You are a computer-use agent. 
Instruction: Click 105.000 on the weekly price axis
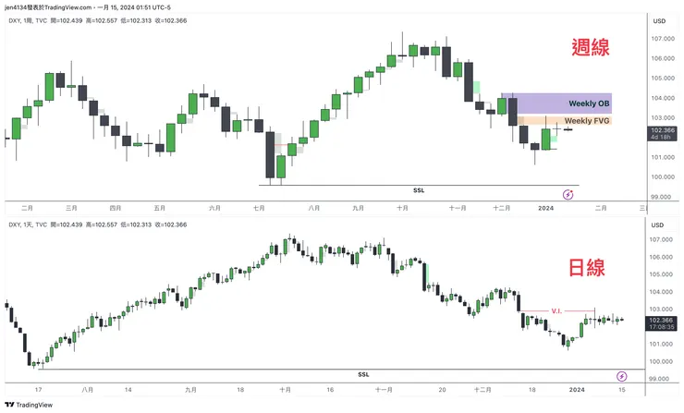point(663,79)
